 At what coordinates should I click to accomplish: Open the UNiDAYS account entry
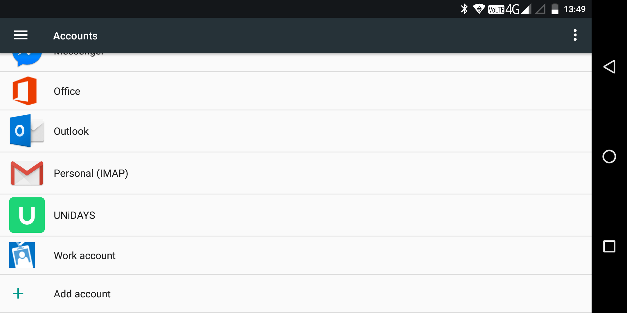296,215
